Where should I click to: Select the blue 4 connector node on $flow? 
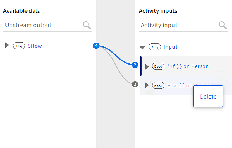point(96,46)
